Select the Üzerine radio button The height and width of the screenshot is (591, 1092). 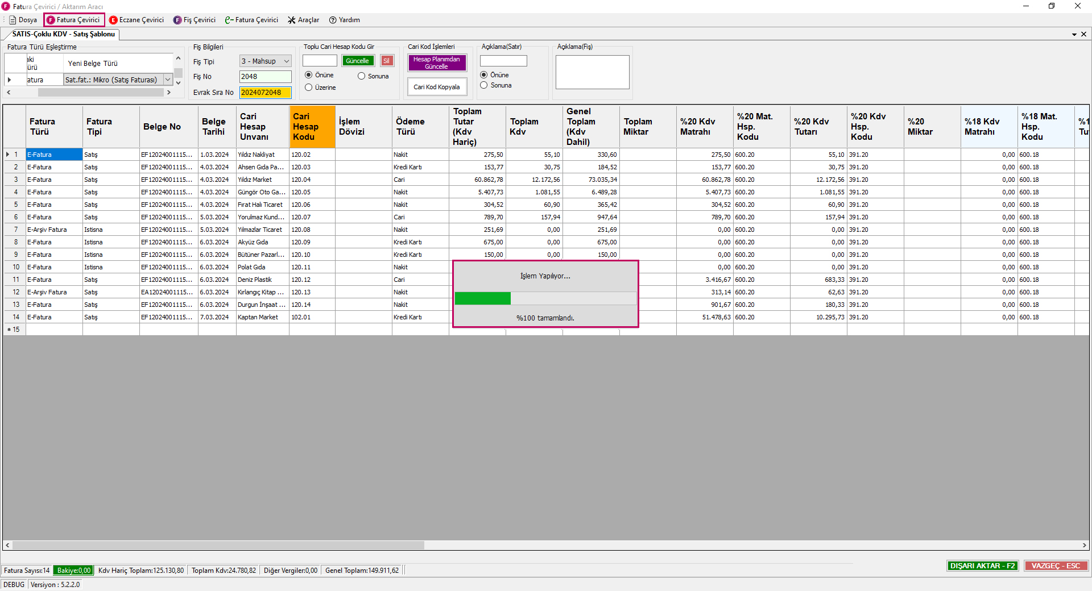coord(309,88)
